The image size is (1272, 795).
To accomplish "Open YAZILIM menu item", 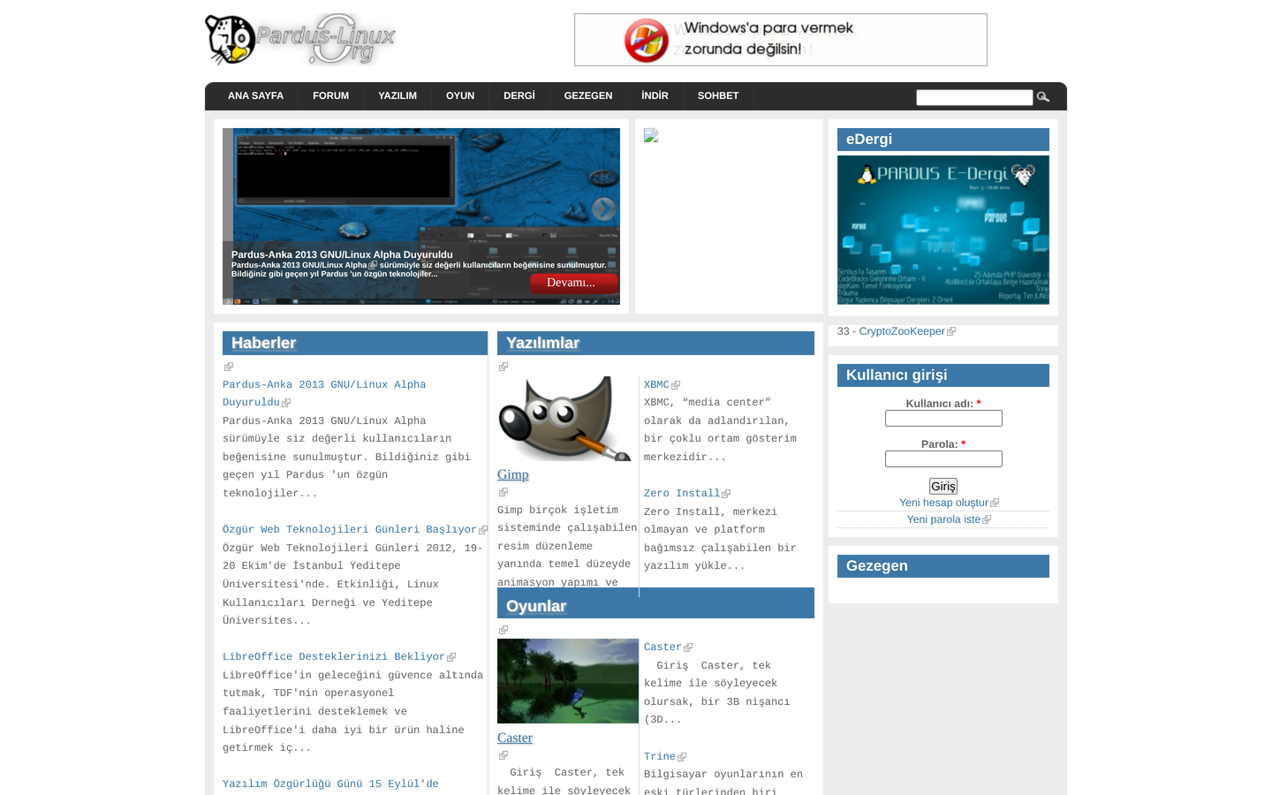I will (397, 95).
